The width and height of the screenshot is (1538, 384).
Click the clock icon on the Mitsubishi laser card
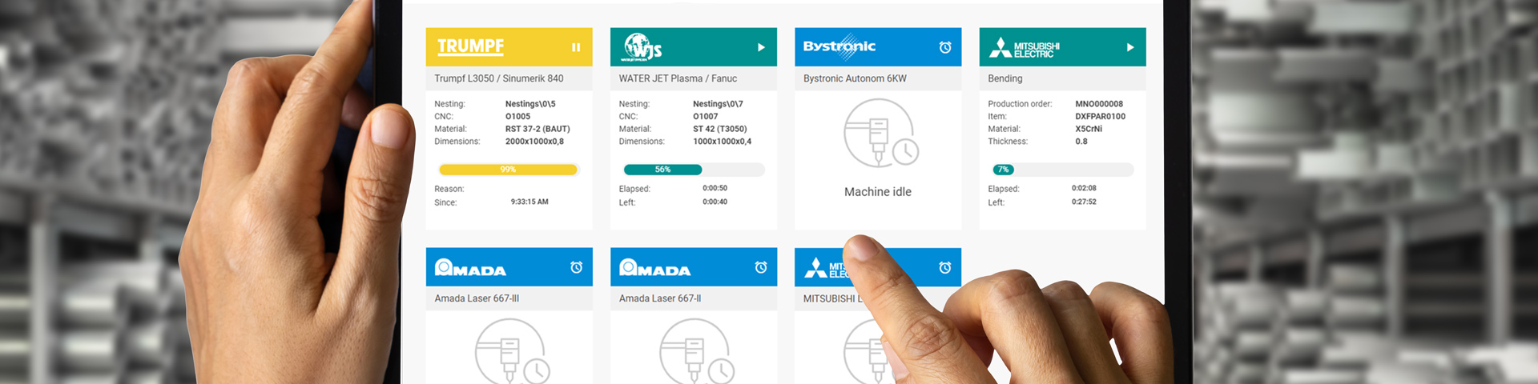click(945, 267)
